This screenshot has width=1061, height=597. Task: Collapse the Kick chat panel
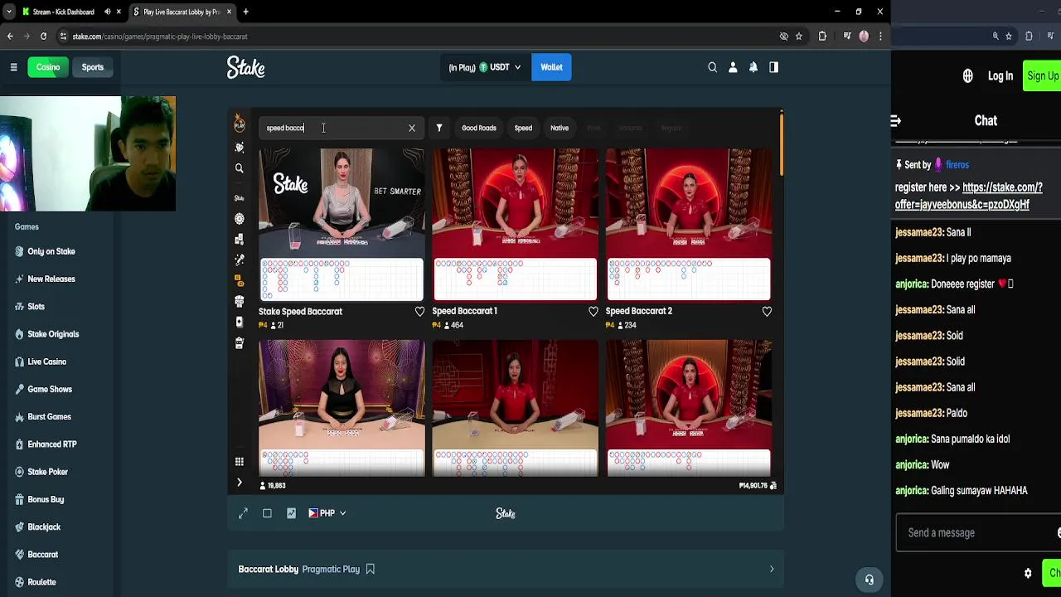pos(896,121)
